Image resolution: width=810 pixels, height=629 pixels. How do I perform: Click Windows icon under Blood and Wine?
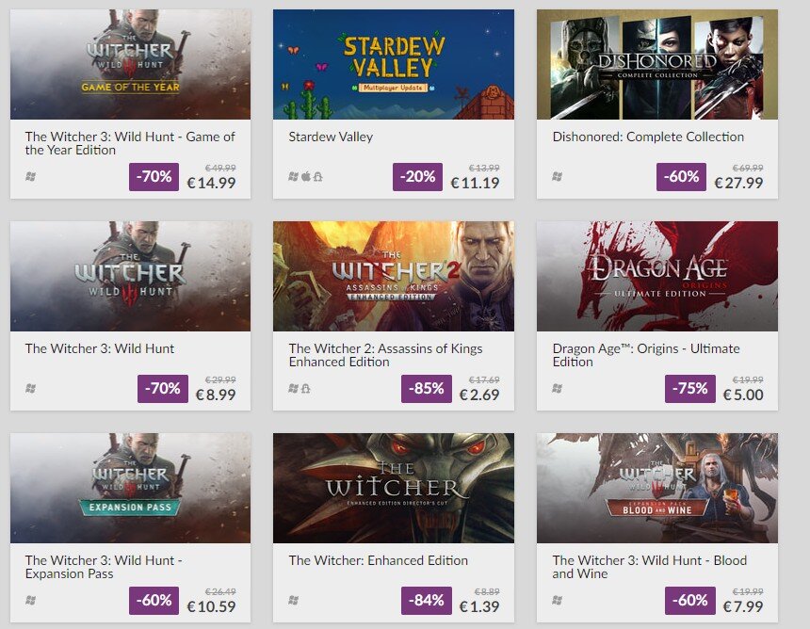point(558,601)
